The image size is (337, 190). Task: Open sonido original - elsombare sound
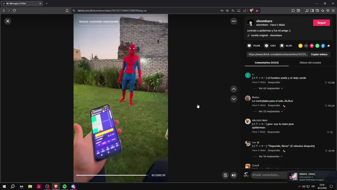coord(266,35)
